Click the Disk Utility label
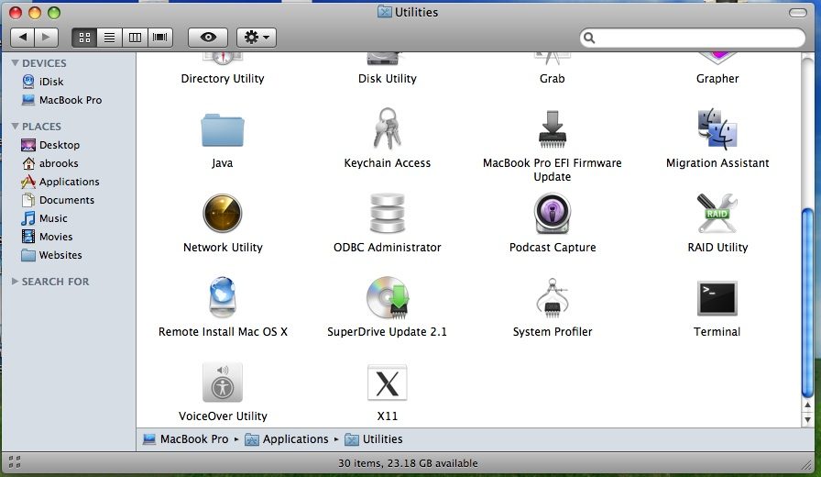 click(388, 79)
